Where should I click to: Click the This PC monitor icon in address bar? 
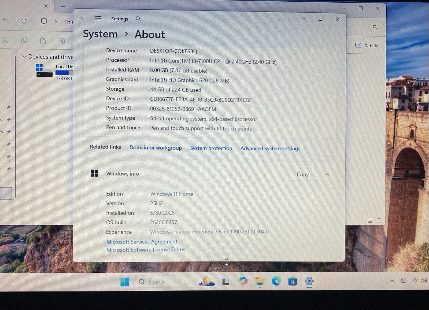[x=44, y=21]
